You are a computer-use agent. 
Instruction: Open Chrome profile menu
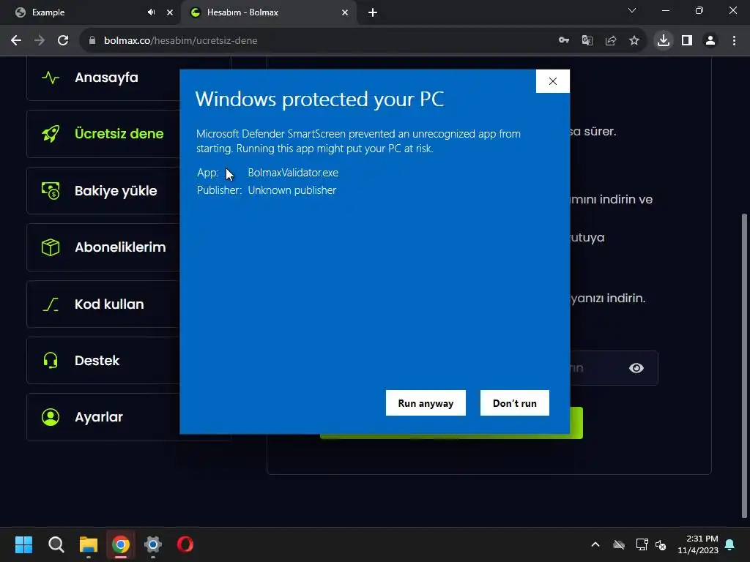click(710, 41)
